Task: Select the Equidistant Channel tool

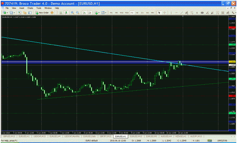Action: click(187, 13)
